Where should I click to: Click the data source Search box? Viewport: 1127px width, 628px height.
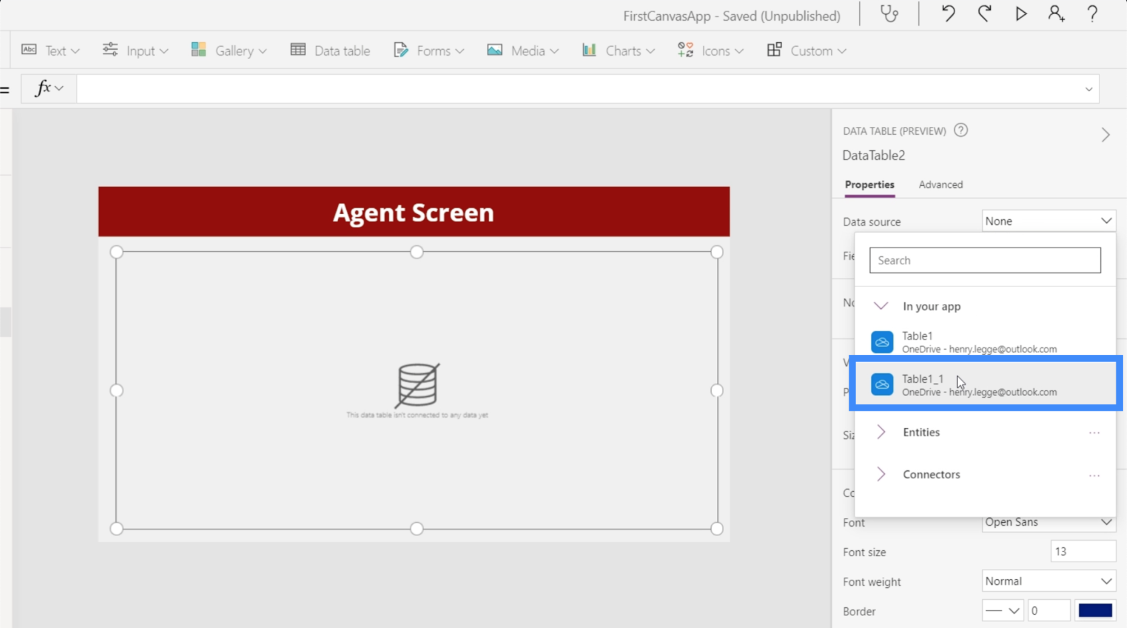[x=985, y=260]
